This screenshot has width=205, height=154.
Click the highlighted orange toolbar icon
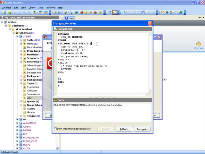115,13
